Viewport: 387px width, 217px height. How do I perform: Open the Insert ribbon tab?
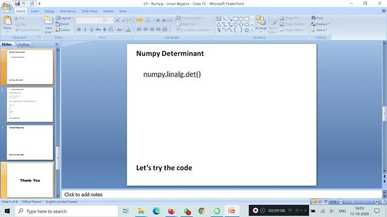tap(34, 11)
